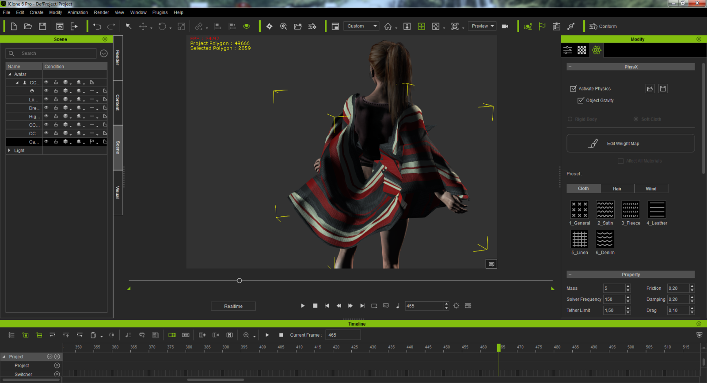
Task: Collapse the Avatar tree node
Action: point(10,74)
